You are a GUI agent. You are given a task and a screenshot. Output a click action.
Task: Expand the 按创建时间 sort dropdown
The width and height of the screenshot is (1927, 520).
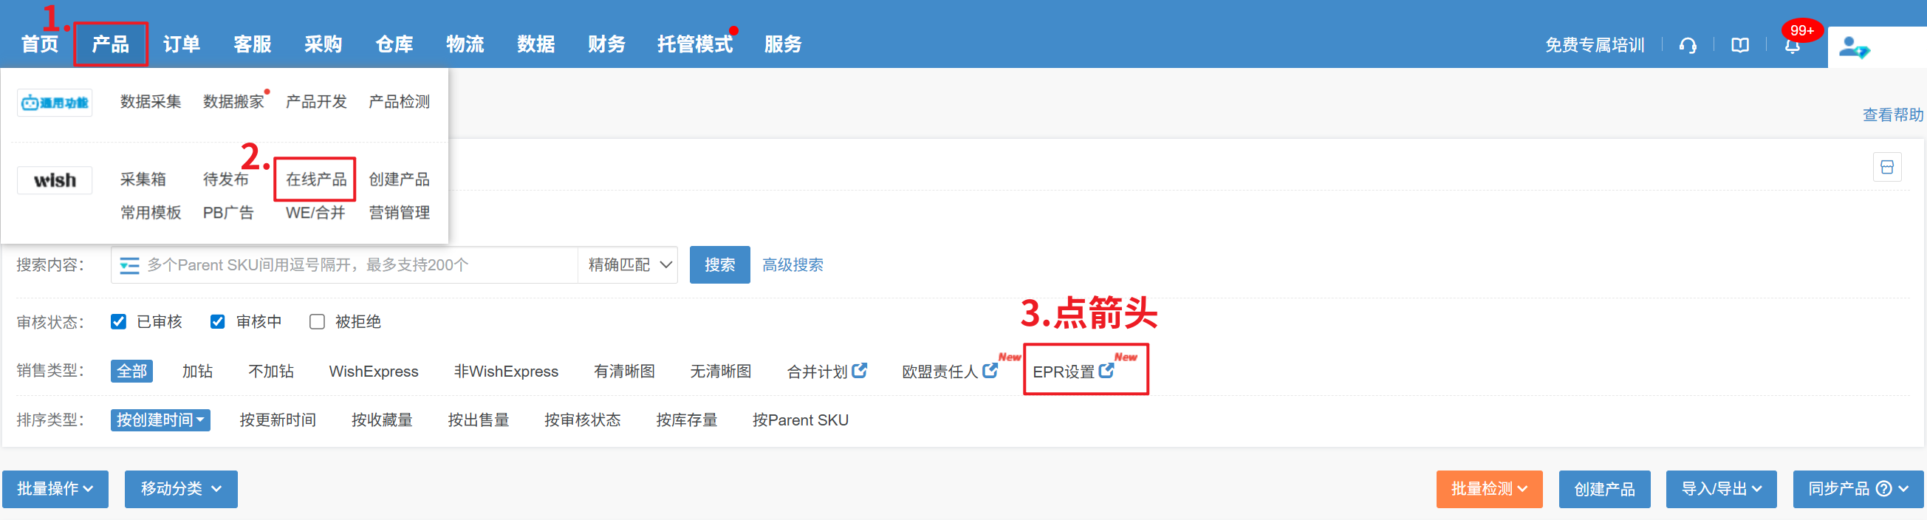160,420
